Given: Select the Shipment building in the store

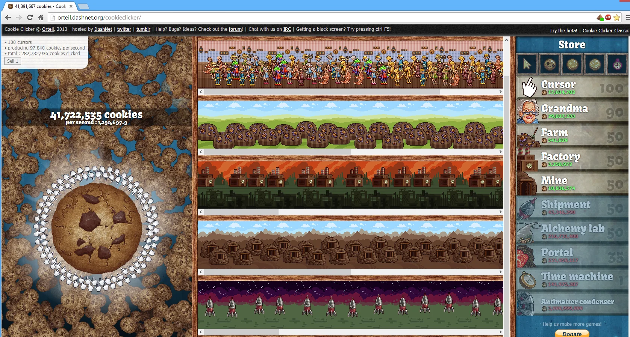Looking at the screenshot, I should coord(572,208).
